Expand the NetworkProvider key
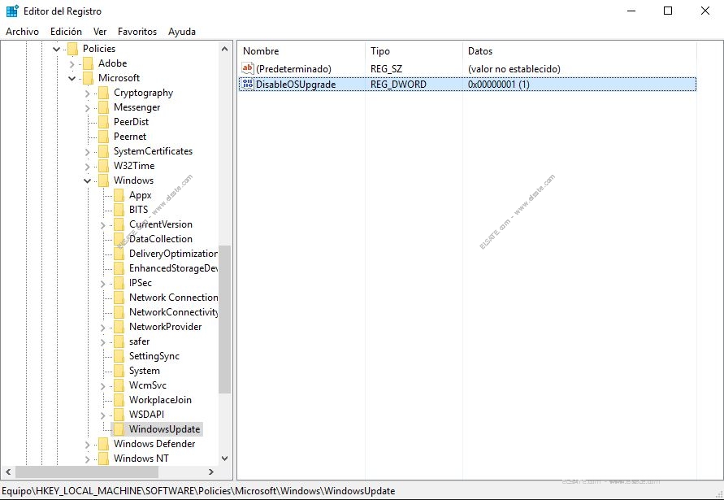 tap(103, 328)
